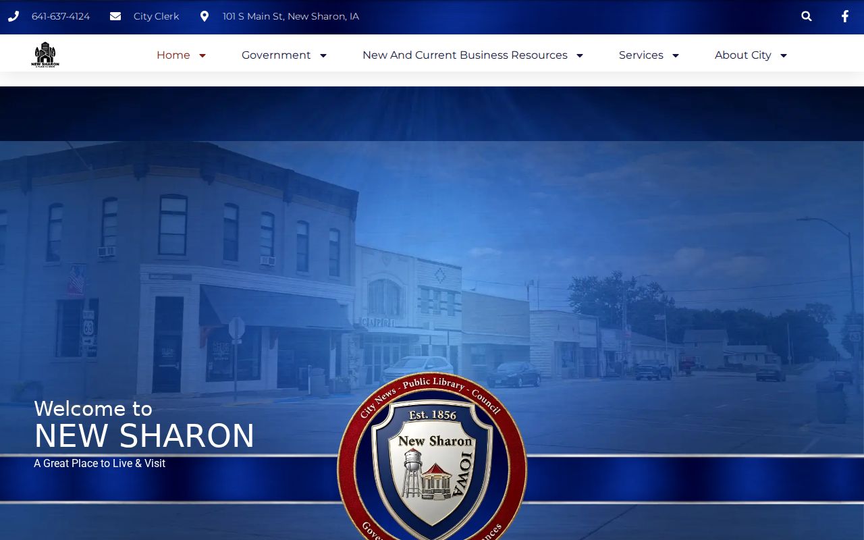
Task: Click the map pin icon by the address
Action: [x=205, y=16]
